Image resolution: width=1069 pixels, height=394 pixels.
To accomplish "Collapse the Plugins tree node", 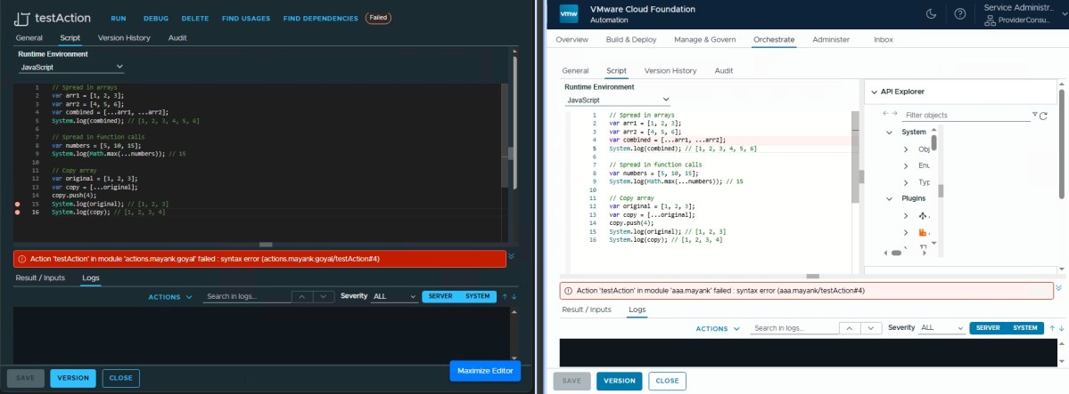I will 889,198.
